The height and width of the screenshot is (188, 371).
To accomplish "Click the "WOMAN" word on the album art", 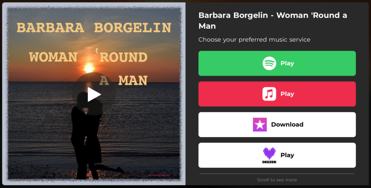I will (53, 57).
